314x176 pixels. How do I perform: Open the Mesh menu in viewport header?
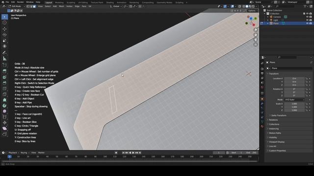point(61,6)
